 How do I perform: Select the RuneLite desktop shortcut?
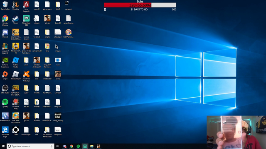16,5
